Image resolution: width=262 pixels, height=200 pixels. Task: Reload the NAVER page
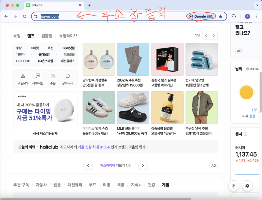pyautogui.click(x=25, y=17)
